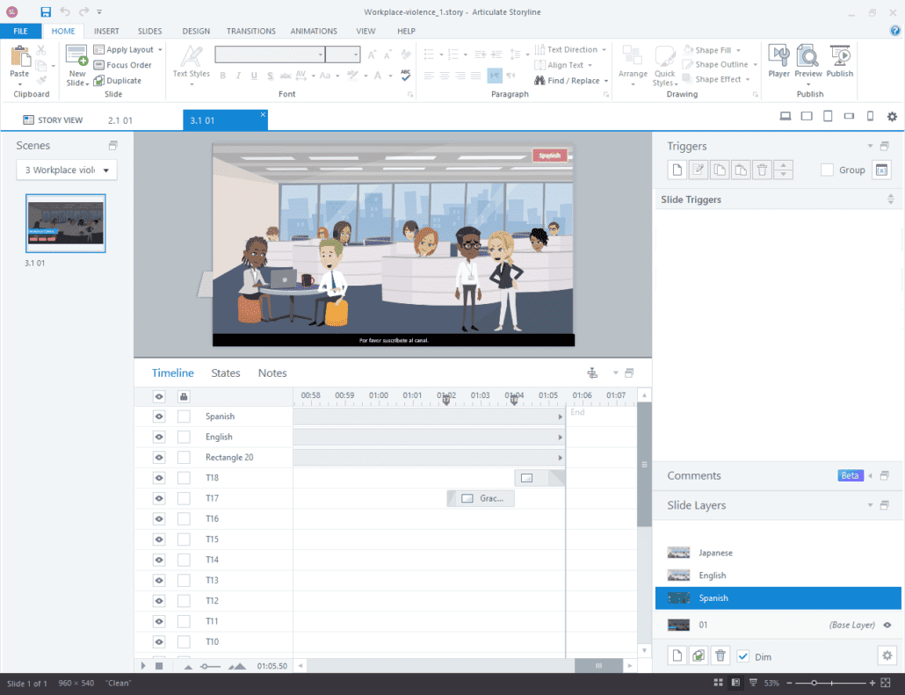Delete the selected trigger
The height and width of the screenshot is (695, 905).
click(x=762, y=170)
